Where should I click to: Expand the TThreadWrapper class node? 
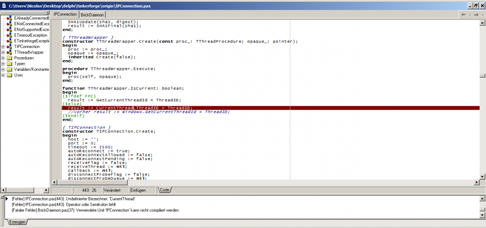[x=3, y=52]
